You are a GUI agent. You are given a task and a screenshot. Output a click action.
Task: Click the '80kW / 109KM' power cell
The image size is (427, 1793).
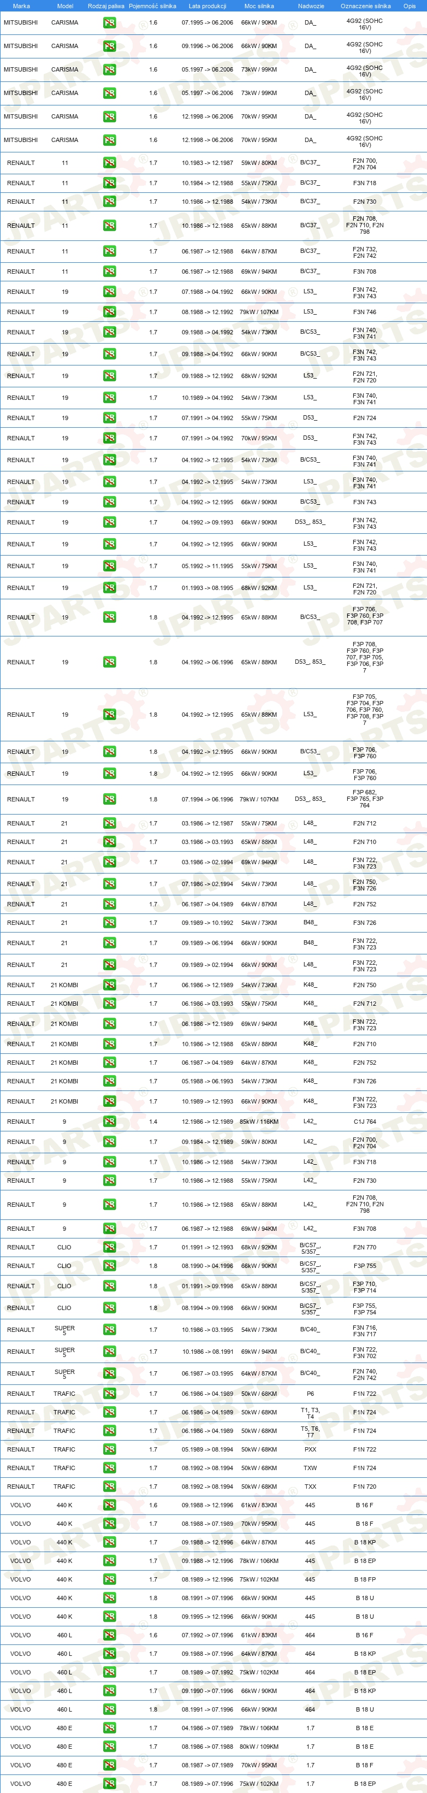[259, 1747]
